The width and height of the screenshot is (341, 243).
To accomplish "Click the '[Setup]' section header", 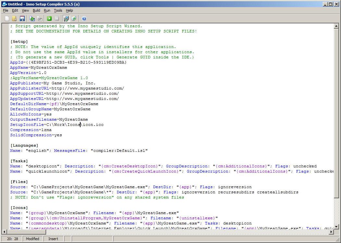I will (19, 42).
